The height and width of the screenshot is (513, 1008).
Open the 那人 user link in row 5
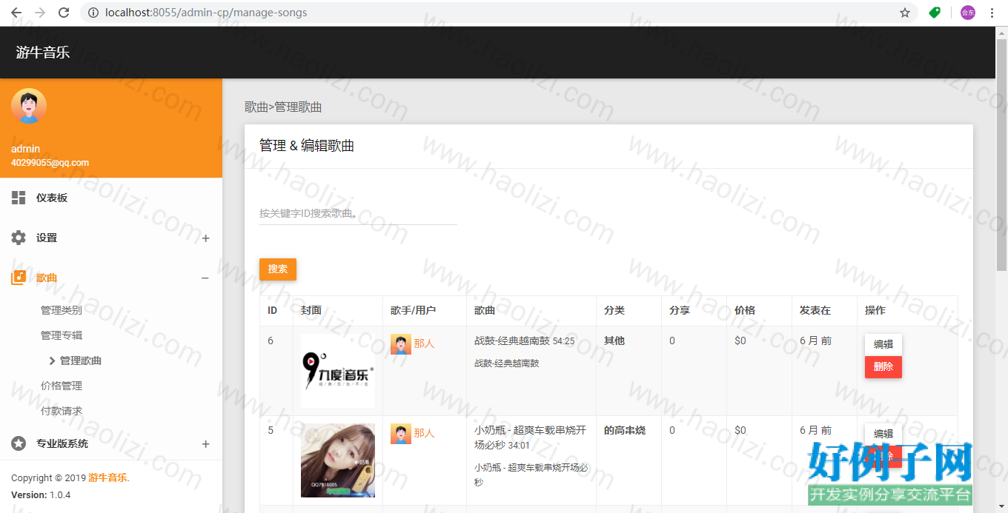(424, 433)
